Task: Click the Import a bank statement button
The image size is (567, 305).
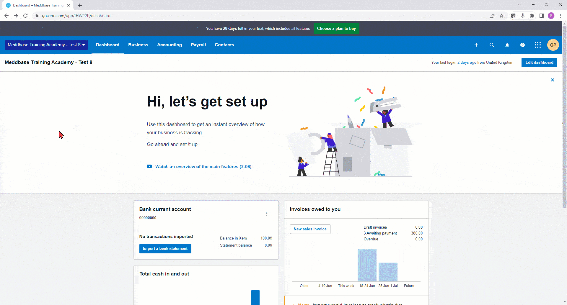Action: click(165, 249)
